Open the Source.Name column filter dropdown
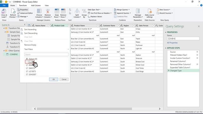The width and height of the screenshot is (203, 114). 49,26
